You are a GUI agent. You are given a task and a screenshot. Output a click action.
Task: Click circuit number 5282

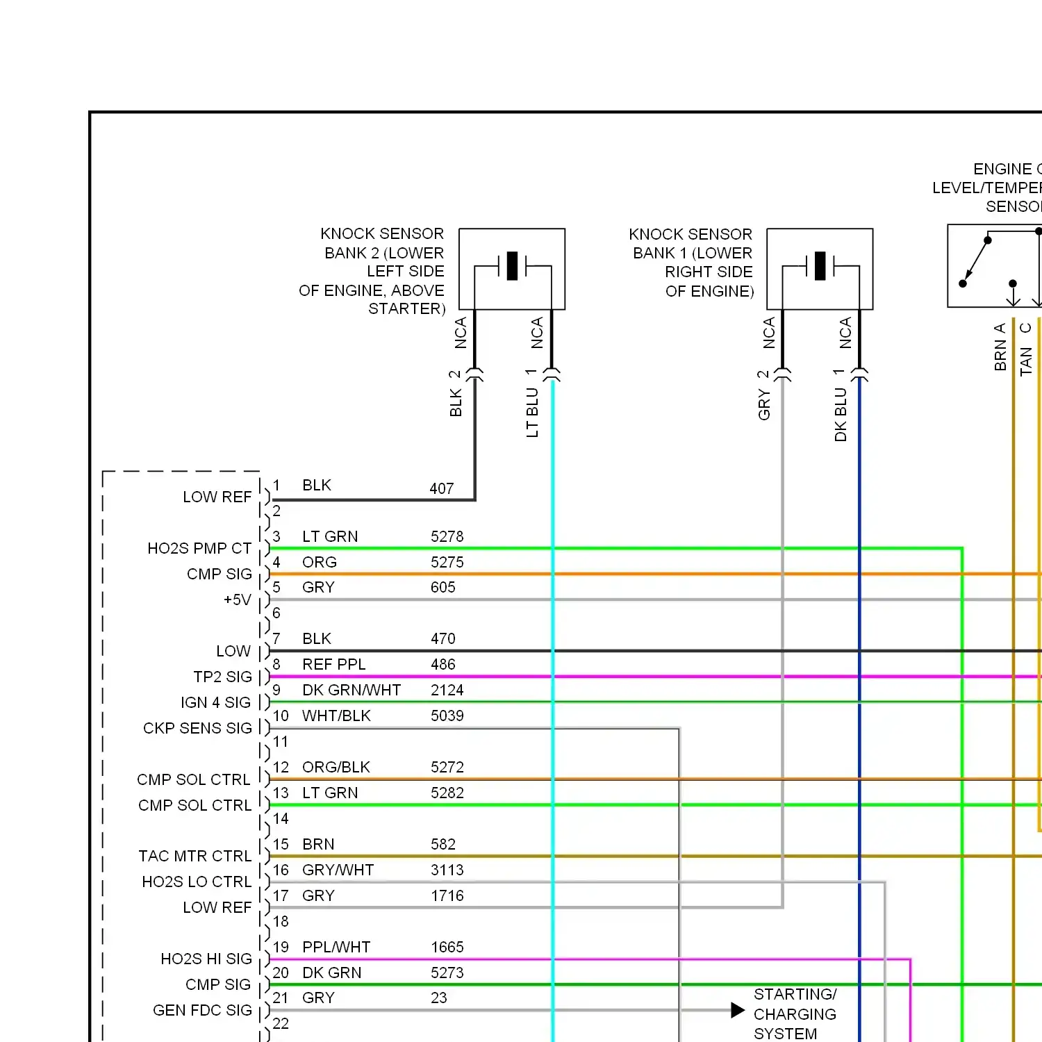447,793
